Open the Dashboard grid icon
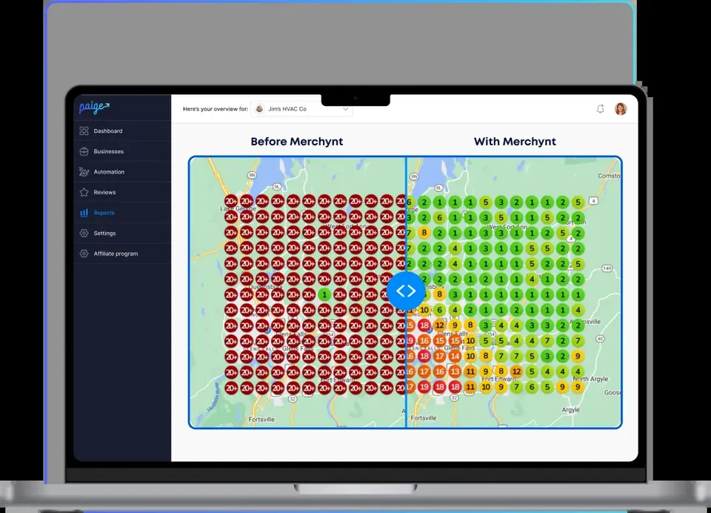This screenshot has height=513, width=711. (84, 130)
